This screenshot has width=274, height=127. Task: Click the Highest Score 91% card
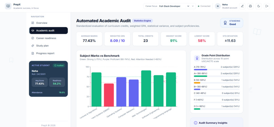174,39
